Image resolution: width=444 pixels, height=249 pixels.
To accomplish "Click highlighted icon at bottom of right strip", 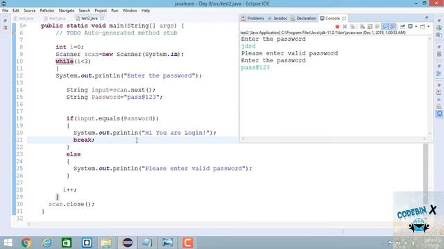I will pyautogui.click(x=439, y=113).
